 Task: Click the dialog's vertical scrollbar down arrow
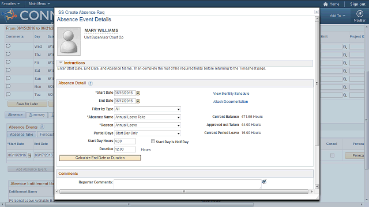coord(317,186)
